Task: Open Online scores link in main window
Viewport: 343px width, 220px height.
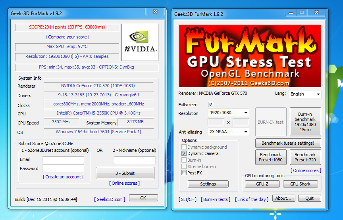Action: coord(306,170)
